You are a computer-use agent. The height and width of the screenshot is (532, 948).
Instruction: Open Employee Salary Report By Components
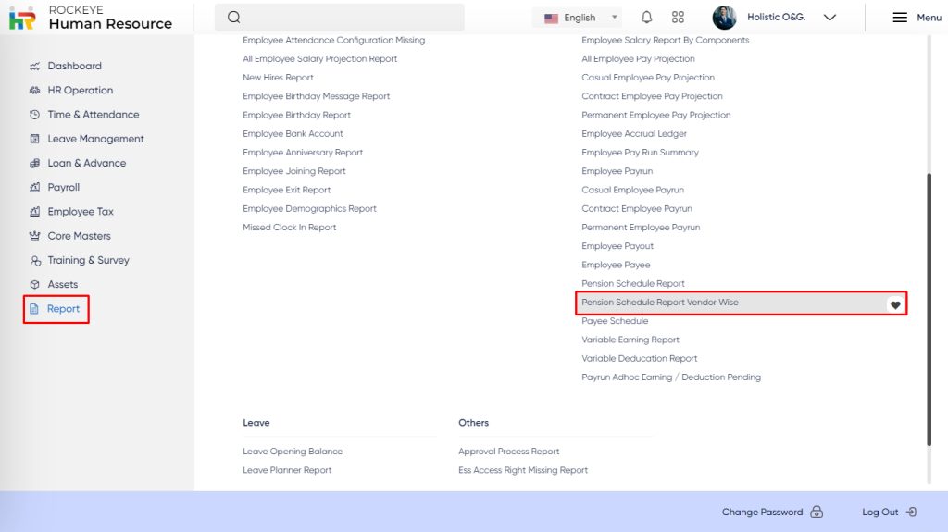[x=665, y=40]
